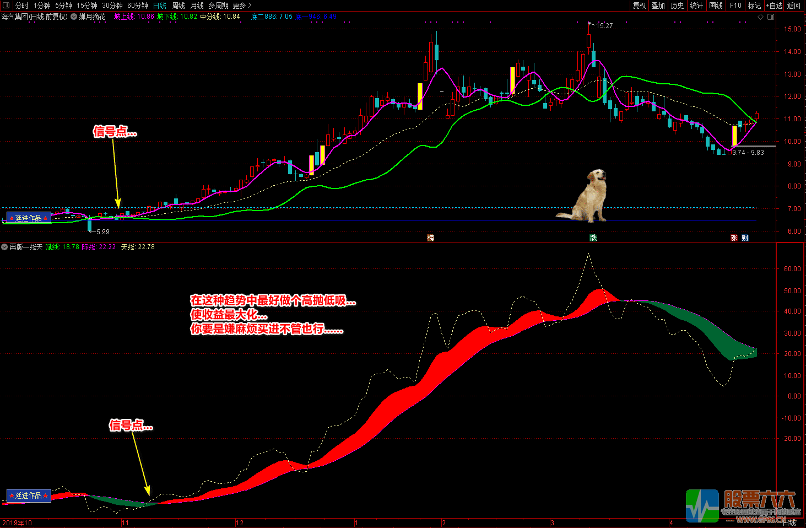Expand the 更多 periods menu
The image size is (806, 528).
point(242,6)
